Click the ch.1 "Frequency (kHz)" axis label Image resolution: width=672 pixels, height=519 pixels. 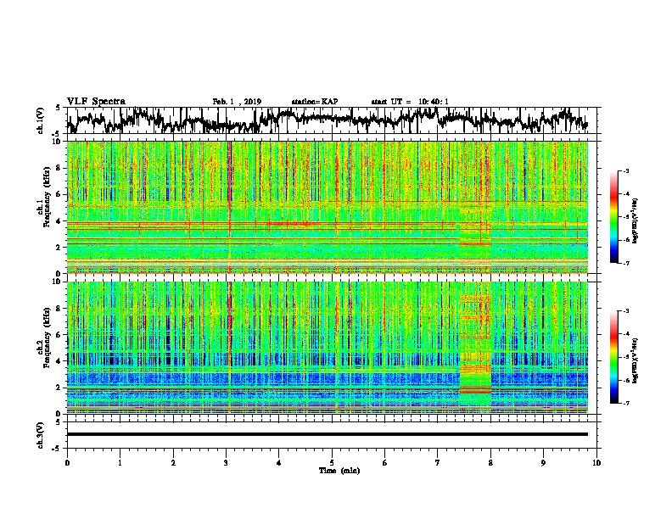48,197
